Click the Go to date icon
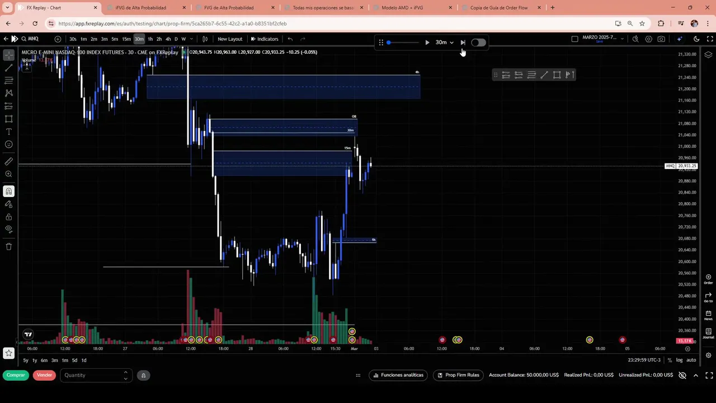The image size is (716, 403). (x=708, y=297)
